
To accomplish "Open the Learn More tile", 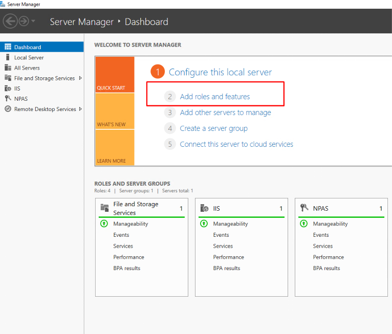I will tap(115, 147).
